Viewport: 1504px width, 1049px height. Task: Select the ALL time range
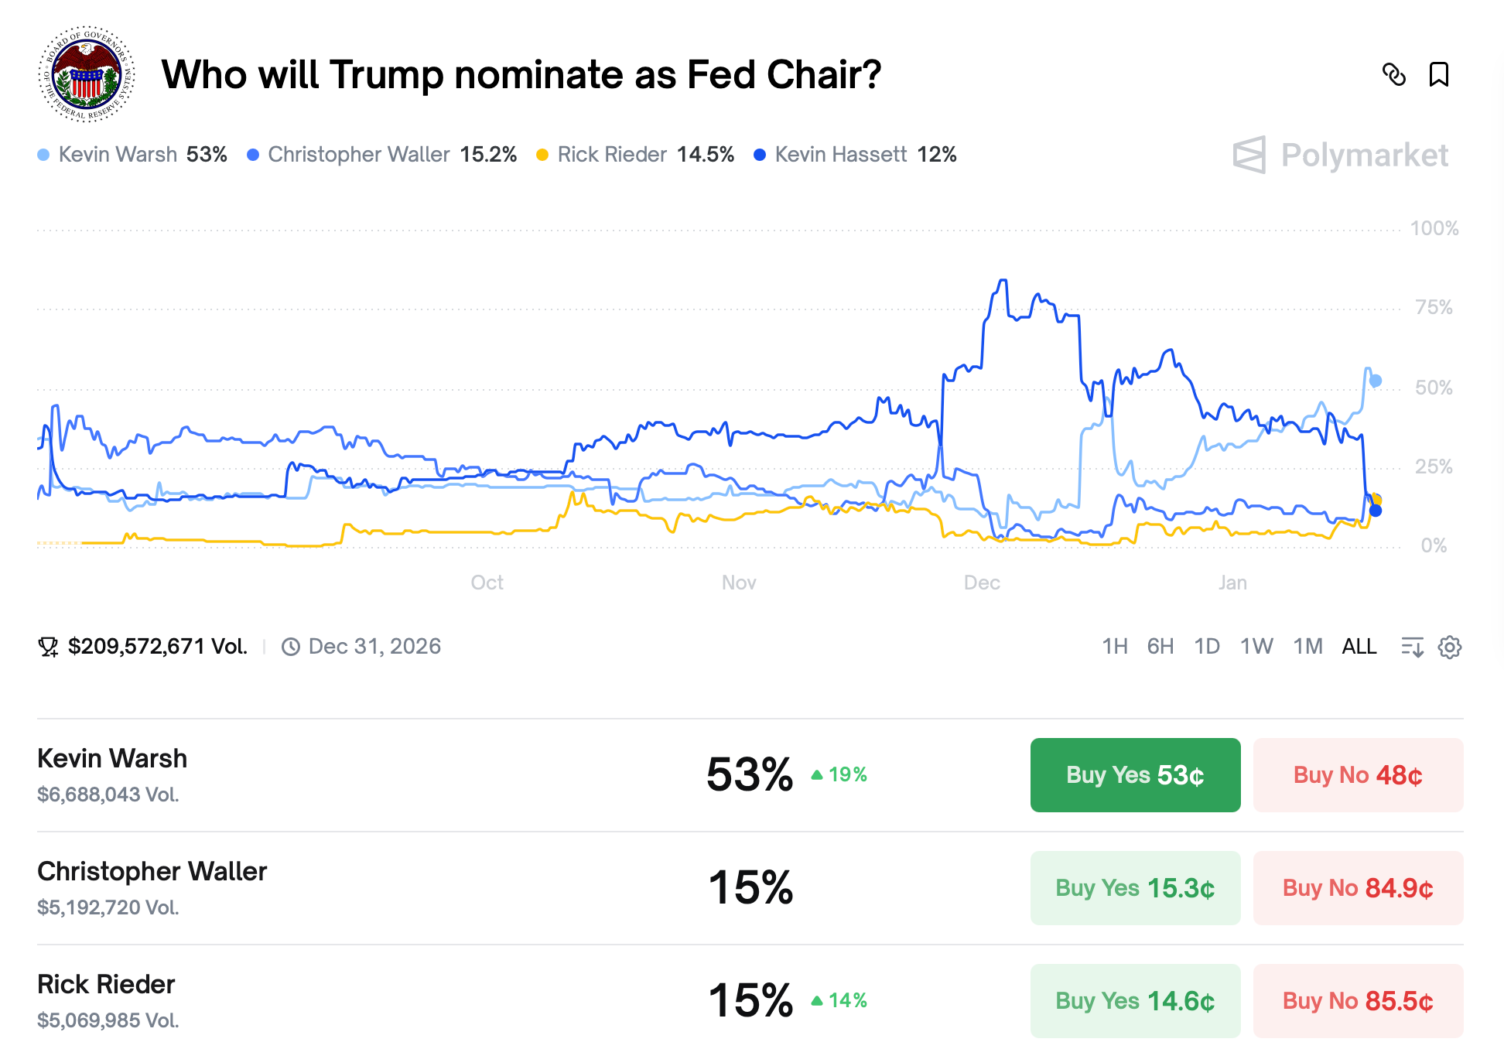pos(1359,647)
